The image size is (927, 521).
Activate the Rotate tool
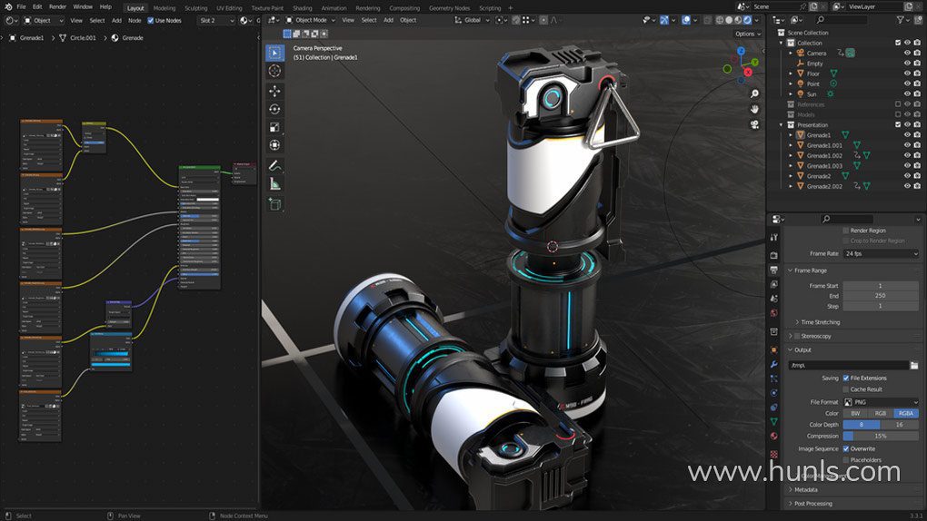click(274, 109)
